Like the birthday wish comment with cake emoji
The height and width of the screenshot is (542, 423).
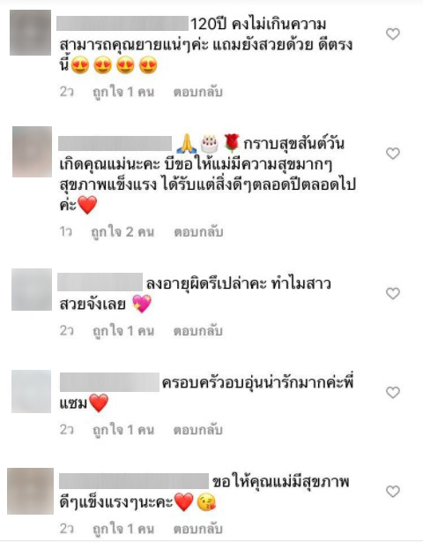(393, 153)
